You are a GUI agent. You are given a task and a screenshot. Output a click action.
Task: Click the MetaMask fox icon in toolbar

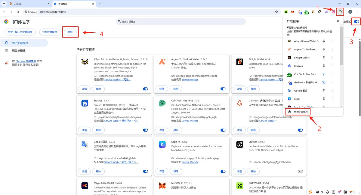pos(293,12)
